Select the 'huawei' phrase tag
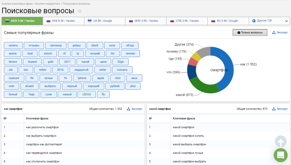This screenshot has width=291, height=165. tap(32, 62)
